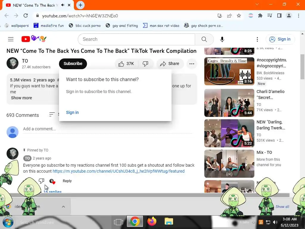Viewport: 305px width, 229px height.
Task: Launch Firefox from the taskbar
Action: pos(152,222)
